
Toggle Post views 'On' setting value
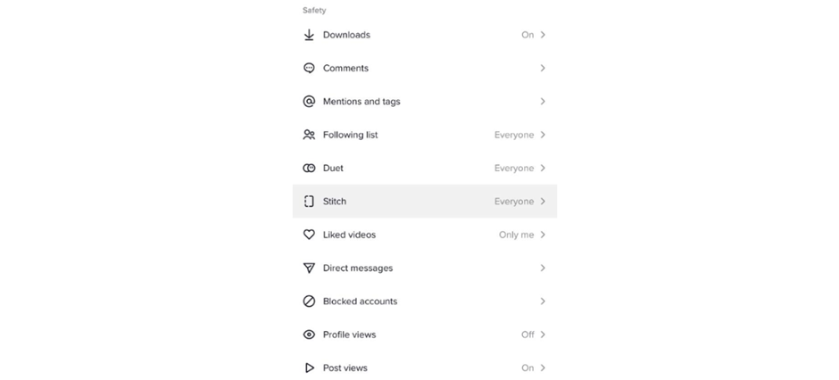point(527,368)
